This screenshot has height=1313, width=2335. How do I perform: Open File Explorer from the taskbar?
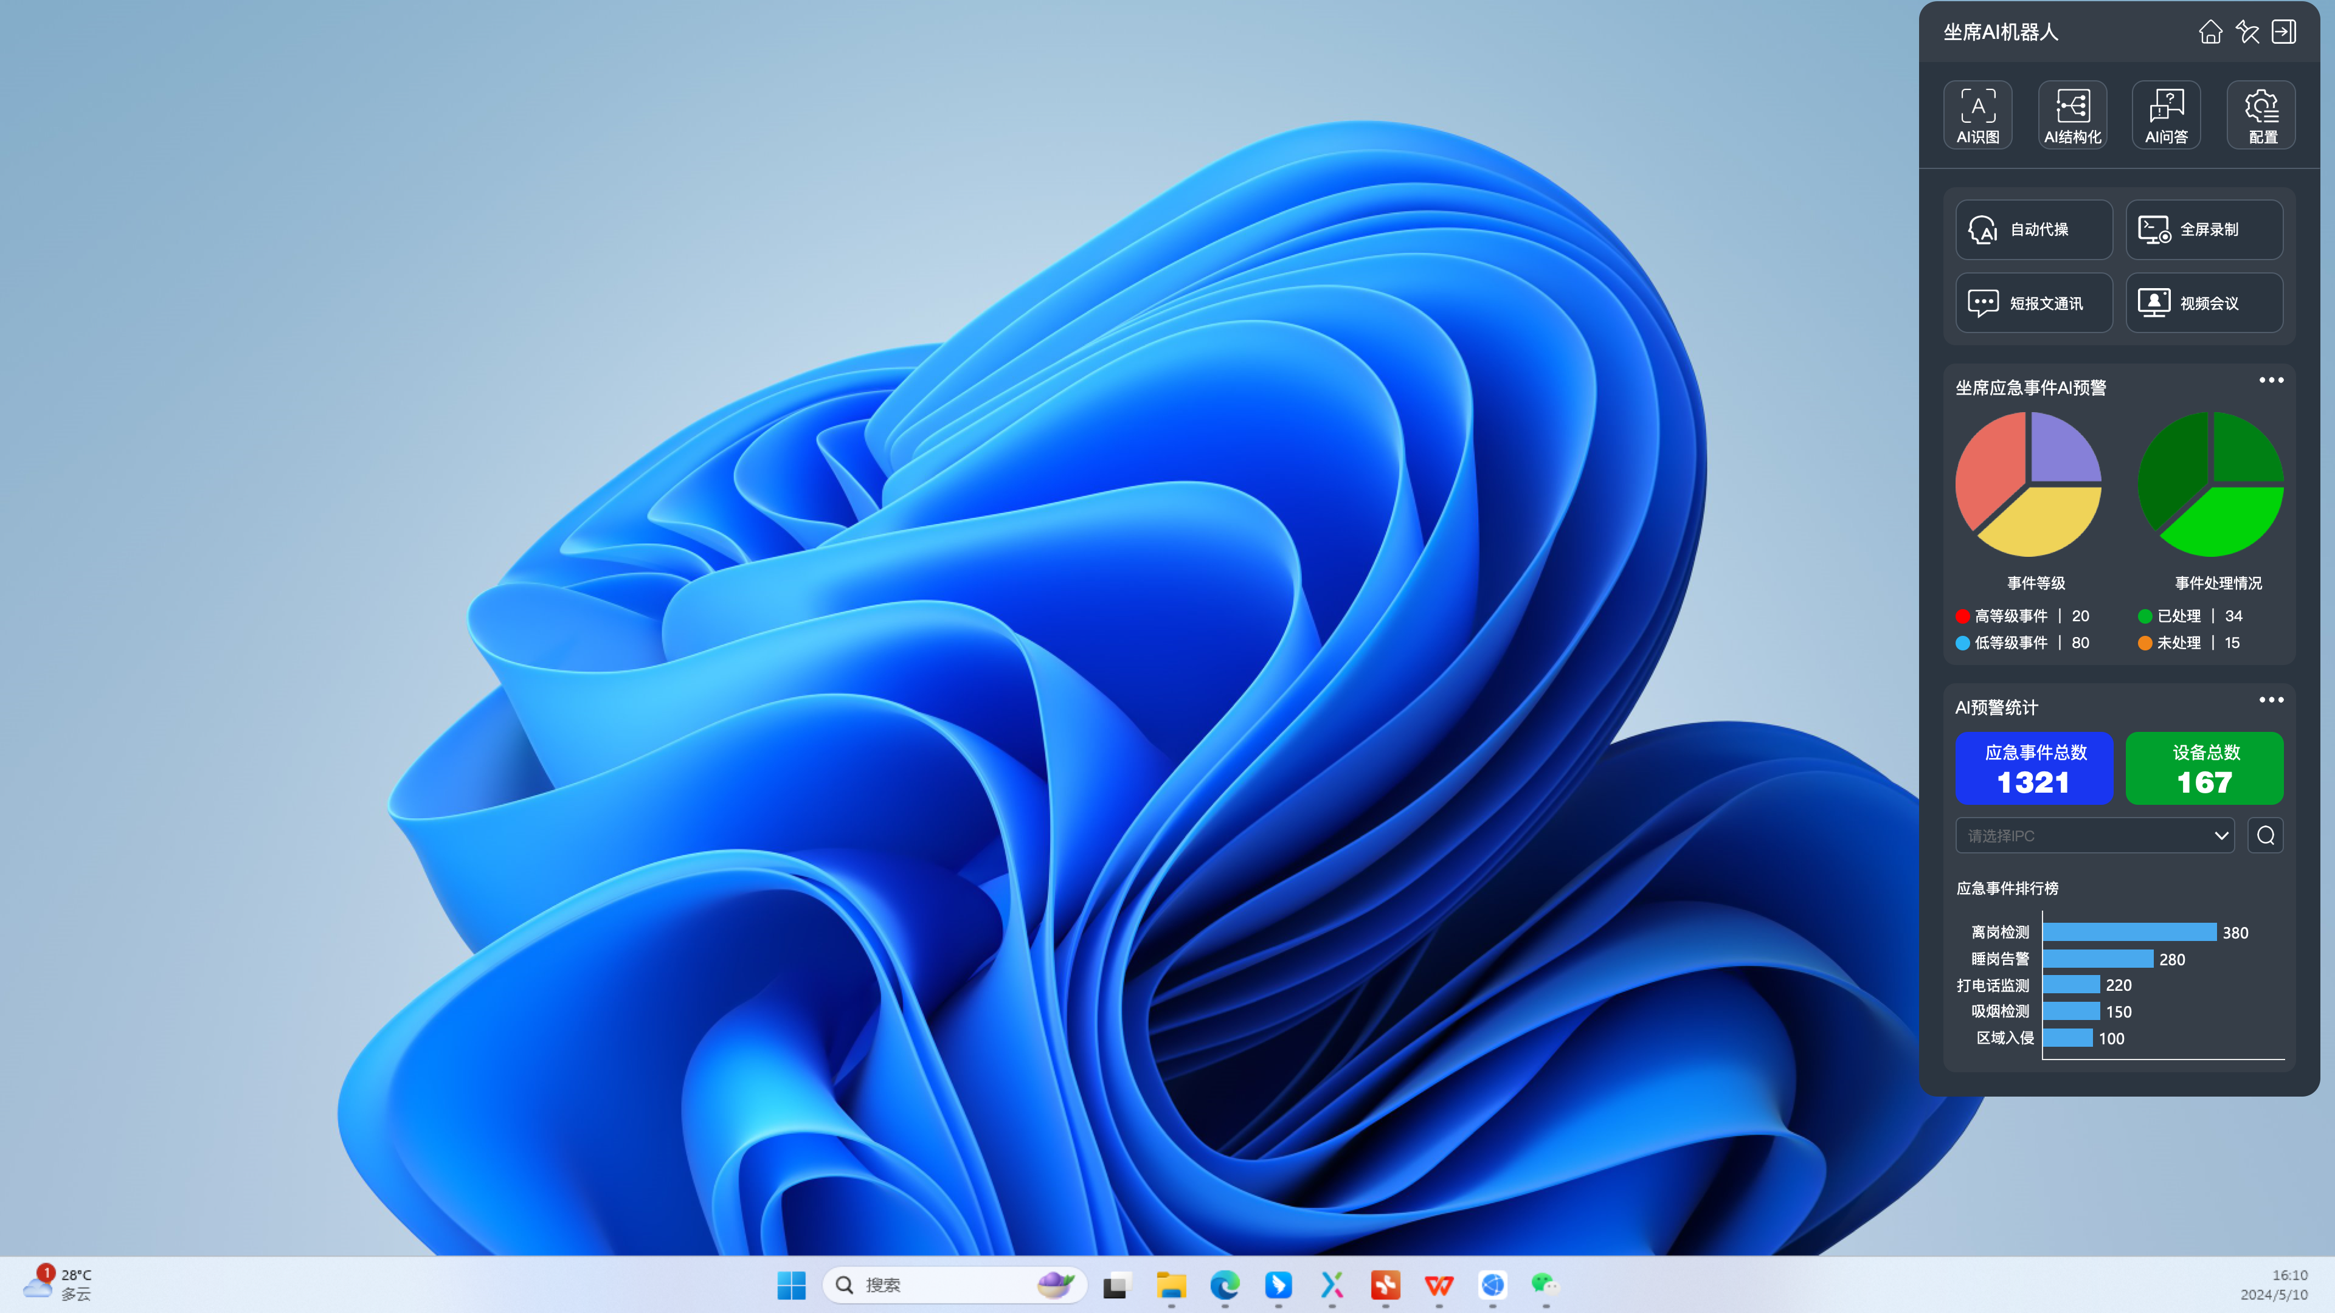(x=1171, y=1285)
